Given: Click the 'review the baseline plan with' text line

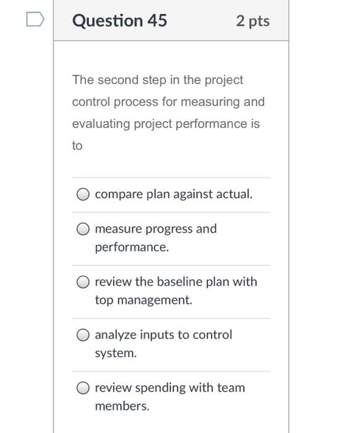Looking at the screenshot, I should [176, 282].
